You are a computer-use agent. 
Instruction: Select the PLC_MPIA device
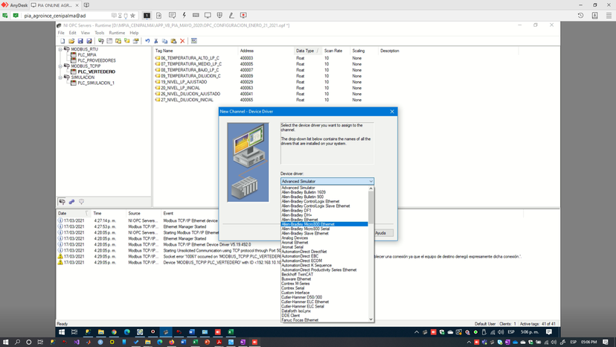click(87, 55)
